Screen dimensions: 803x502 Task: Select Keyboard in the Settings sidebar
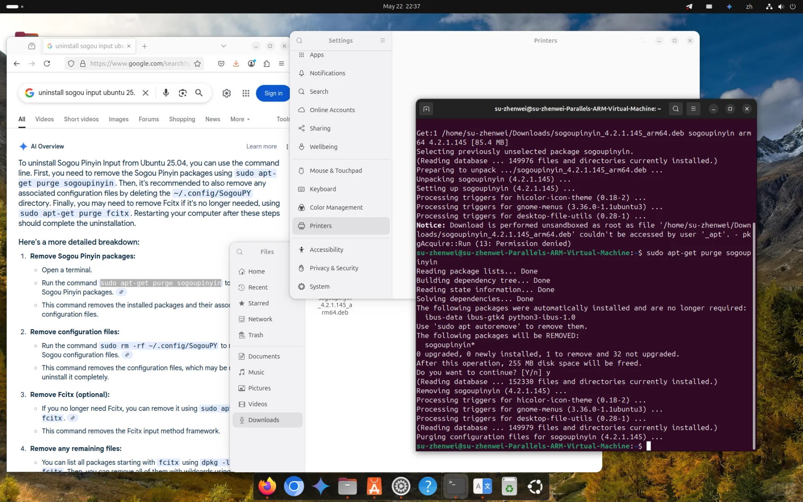[323, 189]
